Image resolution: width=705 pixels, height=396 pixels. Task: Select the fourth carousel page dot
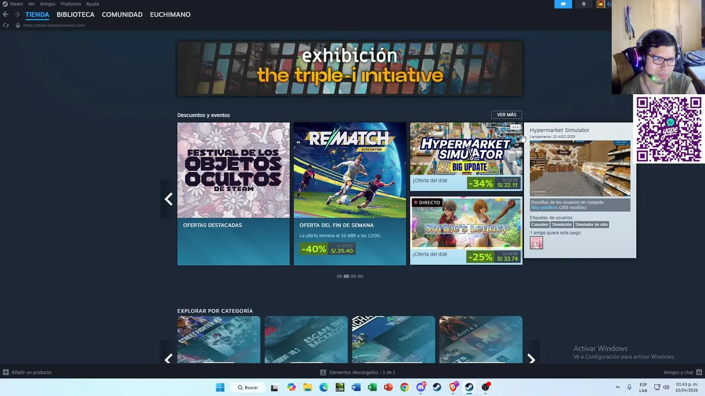[x=360, y=276]
